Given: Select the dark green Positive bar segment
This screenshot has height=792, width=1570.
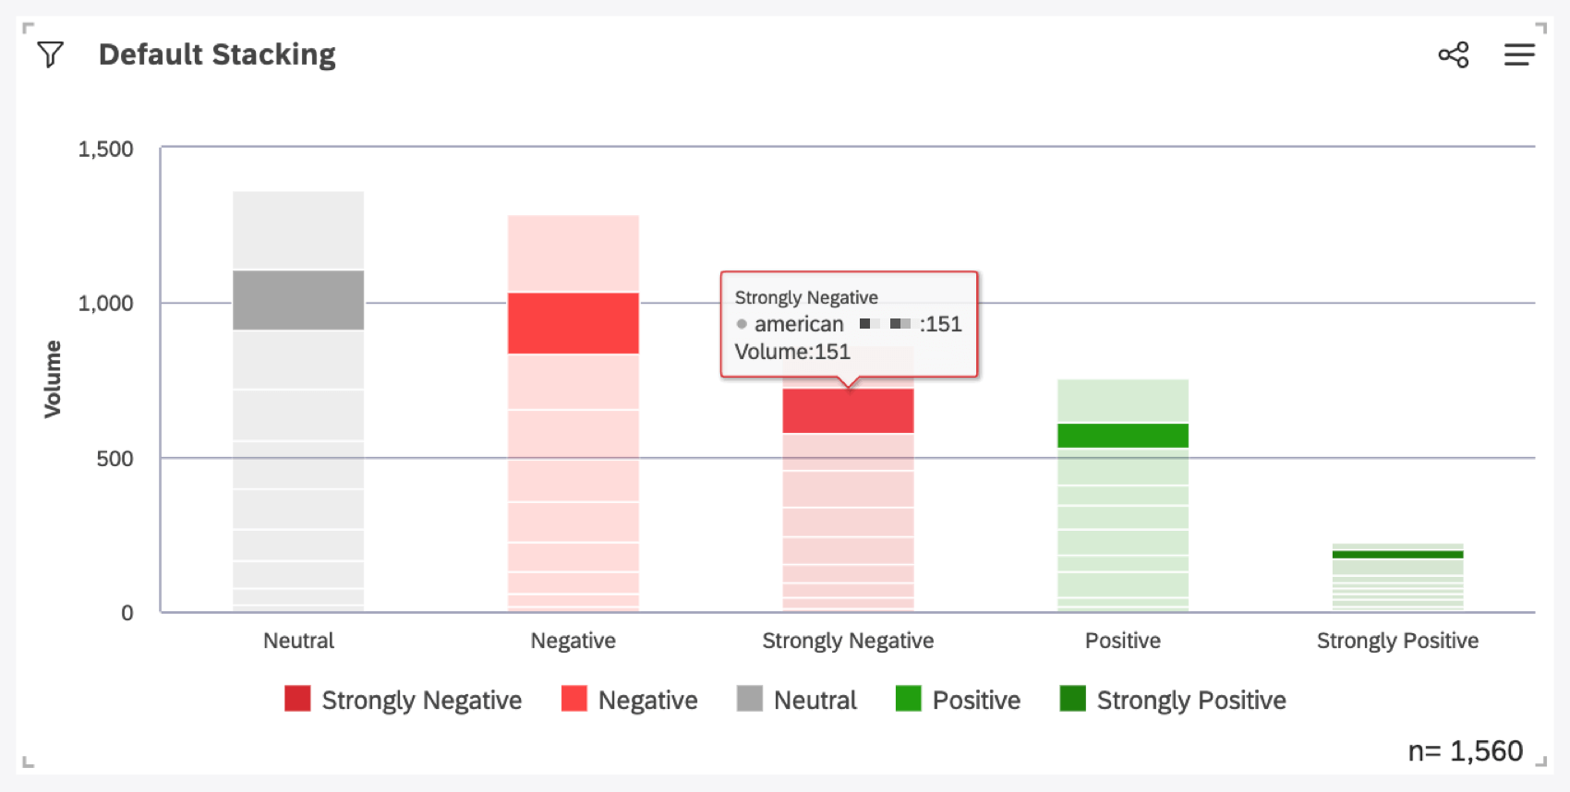Looking at the screenshot, I should (1122, 435).
